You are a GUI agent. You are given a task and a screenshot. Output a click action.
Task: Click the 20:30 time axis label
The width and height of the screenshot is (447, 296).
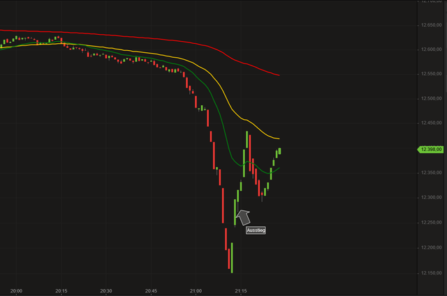[106, 291]
